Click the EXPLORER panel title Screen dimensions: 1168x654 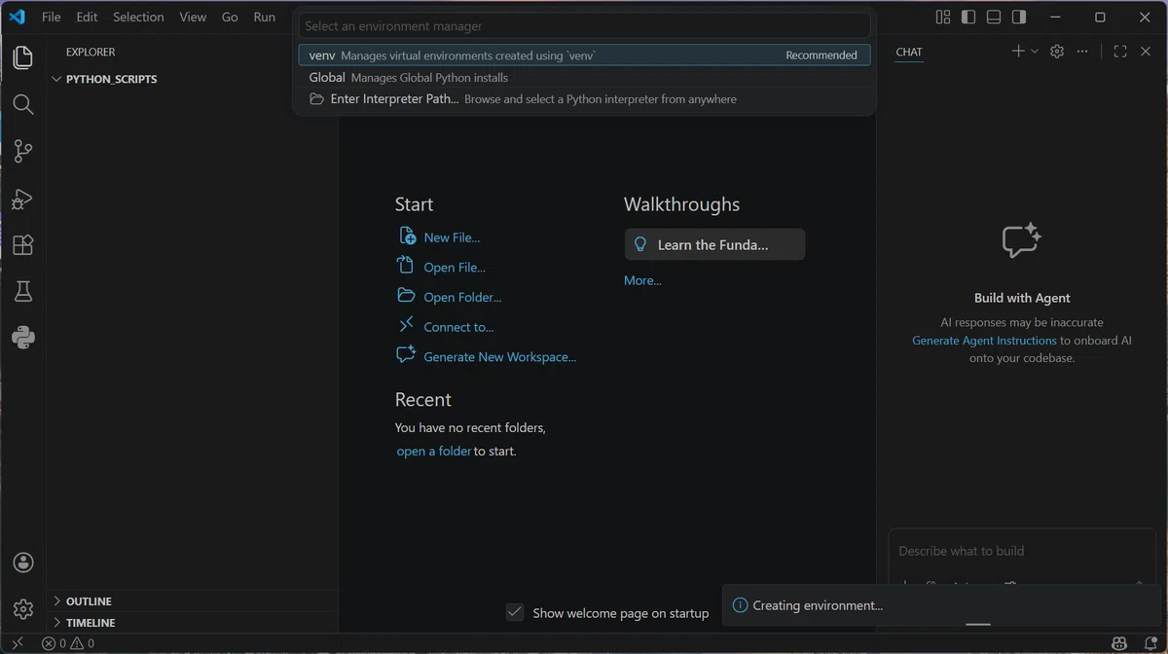click(91, 52)
